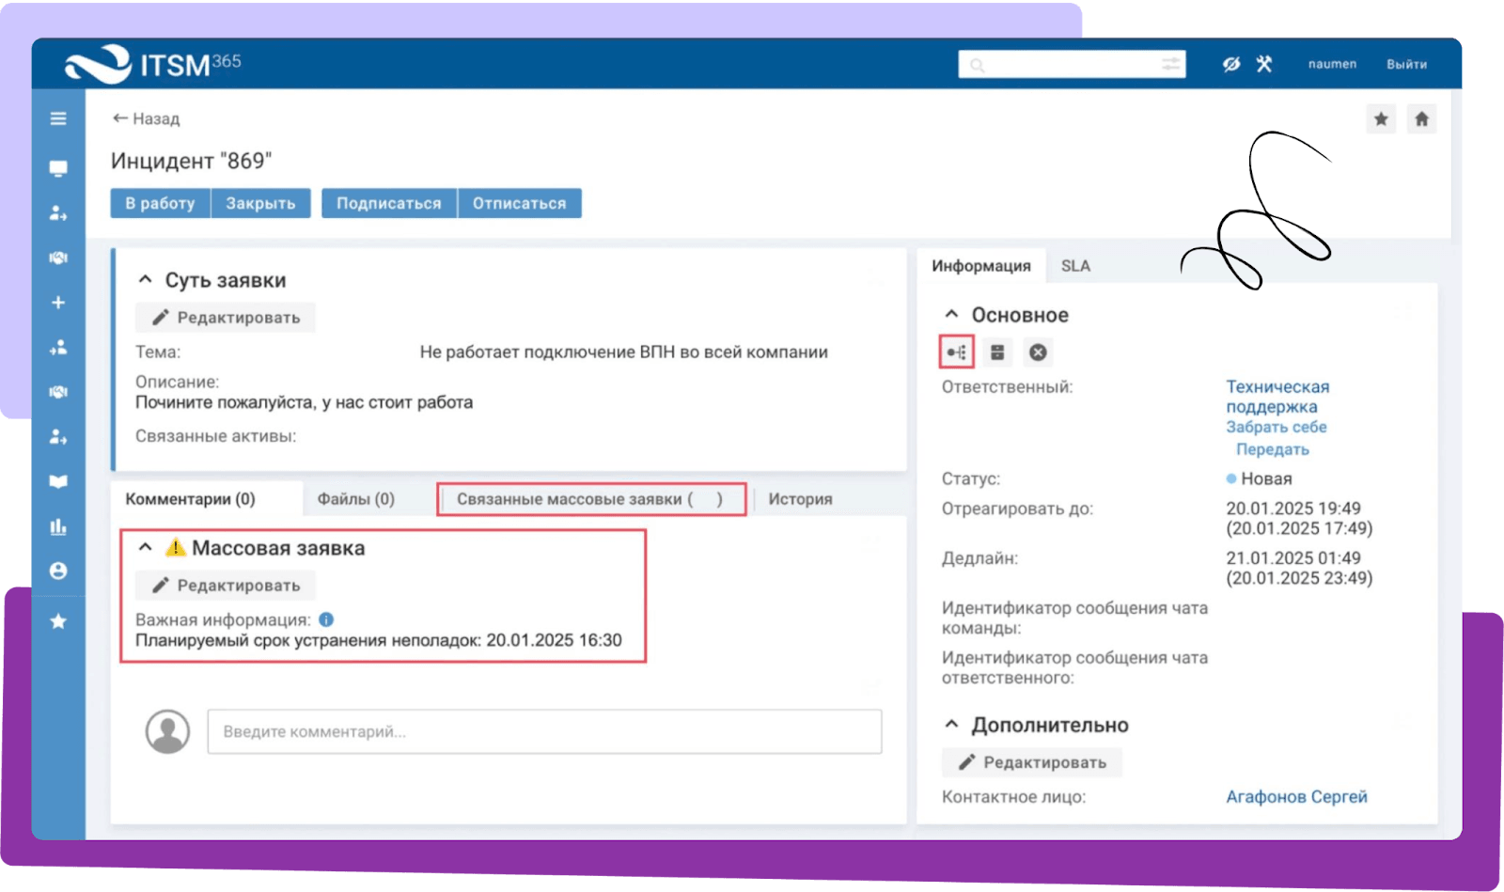1504x892 pixels.
Task: Switch to the SLA tab
Action: pos(1075,266)
